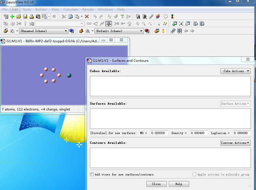Select the Modify Bond tool icon
This screenshot has width=256, height=190.
[89, 24]
